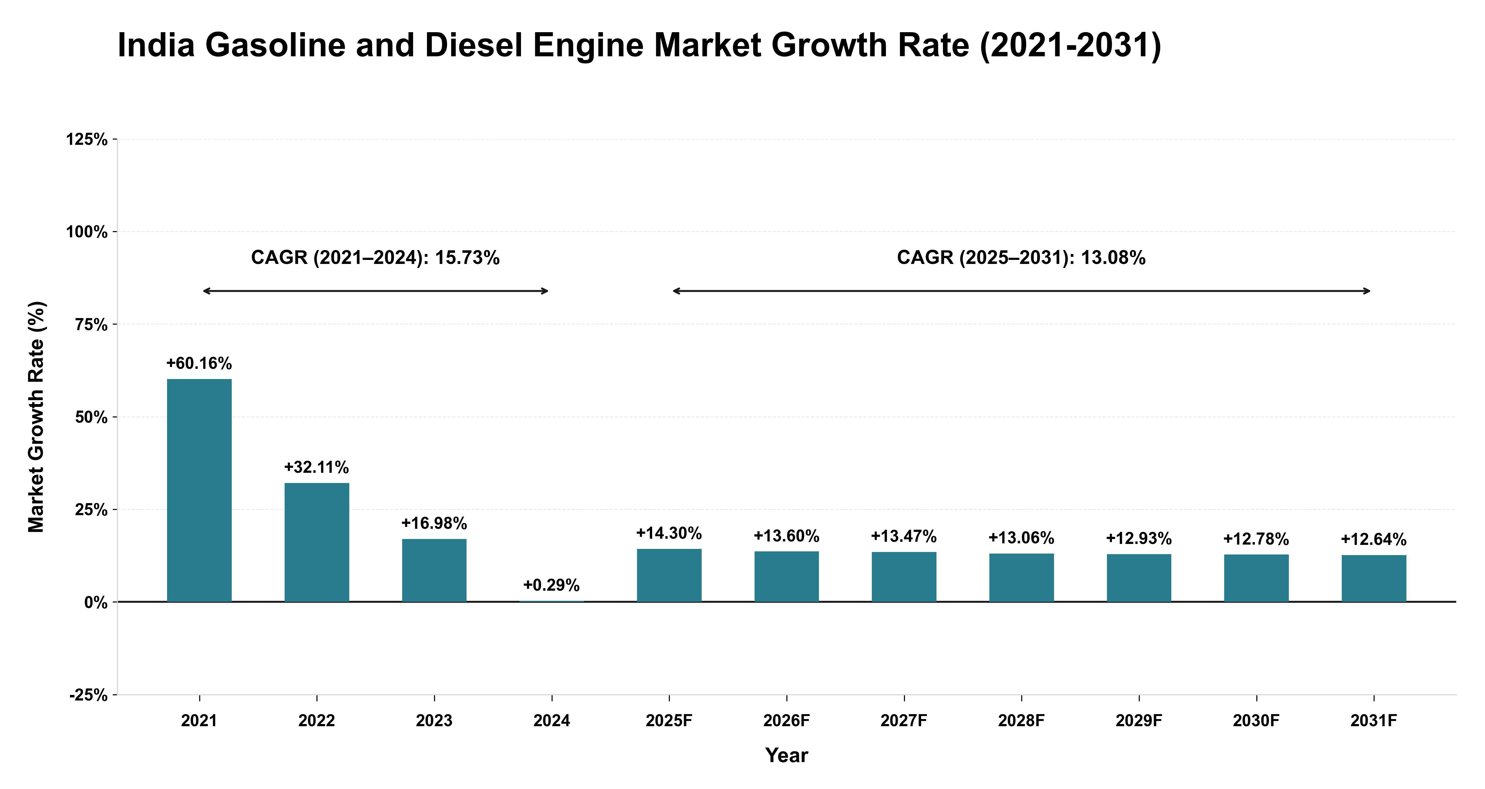Select the +13.60% data label
Viewport: 1485px width, 789px height.
pos(787,536)
